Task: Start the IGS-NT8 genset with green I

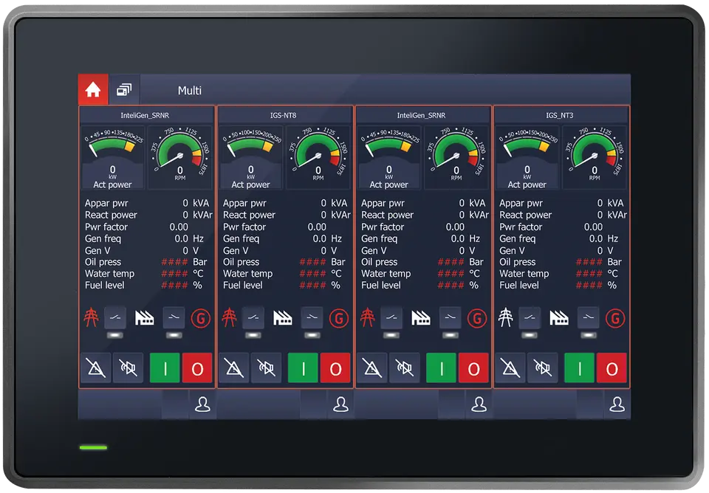Action: (x=303, y=368)
